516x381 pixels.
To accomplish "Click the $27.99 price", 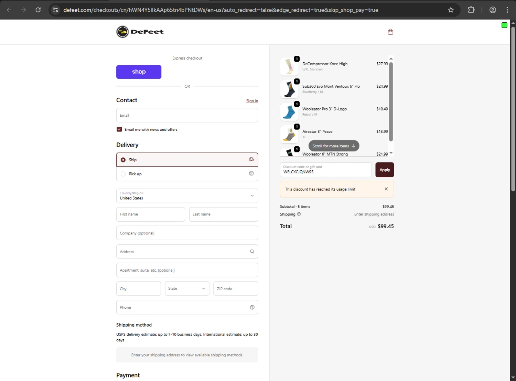I will point(382,64).
